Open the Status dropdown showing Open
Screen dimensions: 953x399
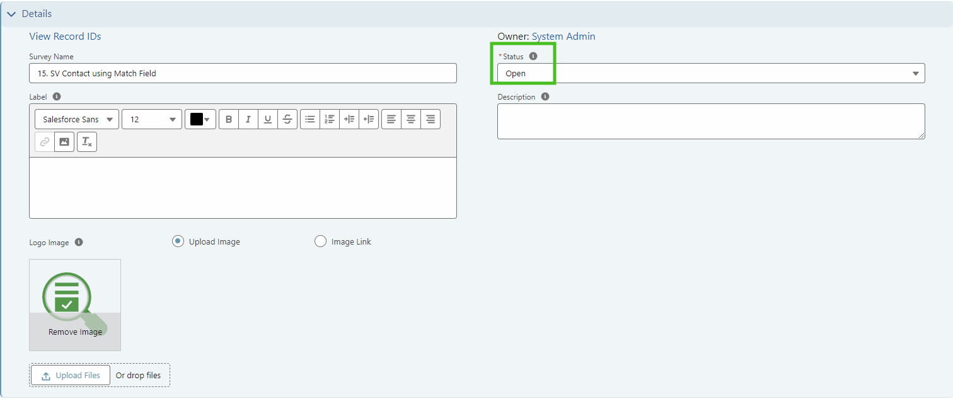click(710, 73)
